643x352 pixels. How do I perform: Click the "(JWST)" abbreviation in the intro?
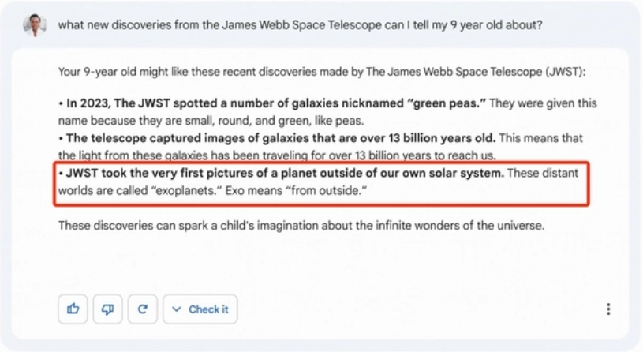point(567,72)
